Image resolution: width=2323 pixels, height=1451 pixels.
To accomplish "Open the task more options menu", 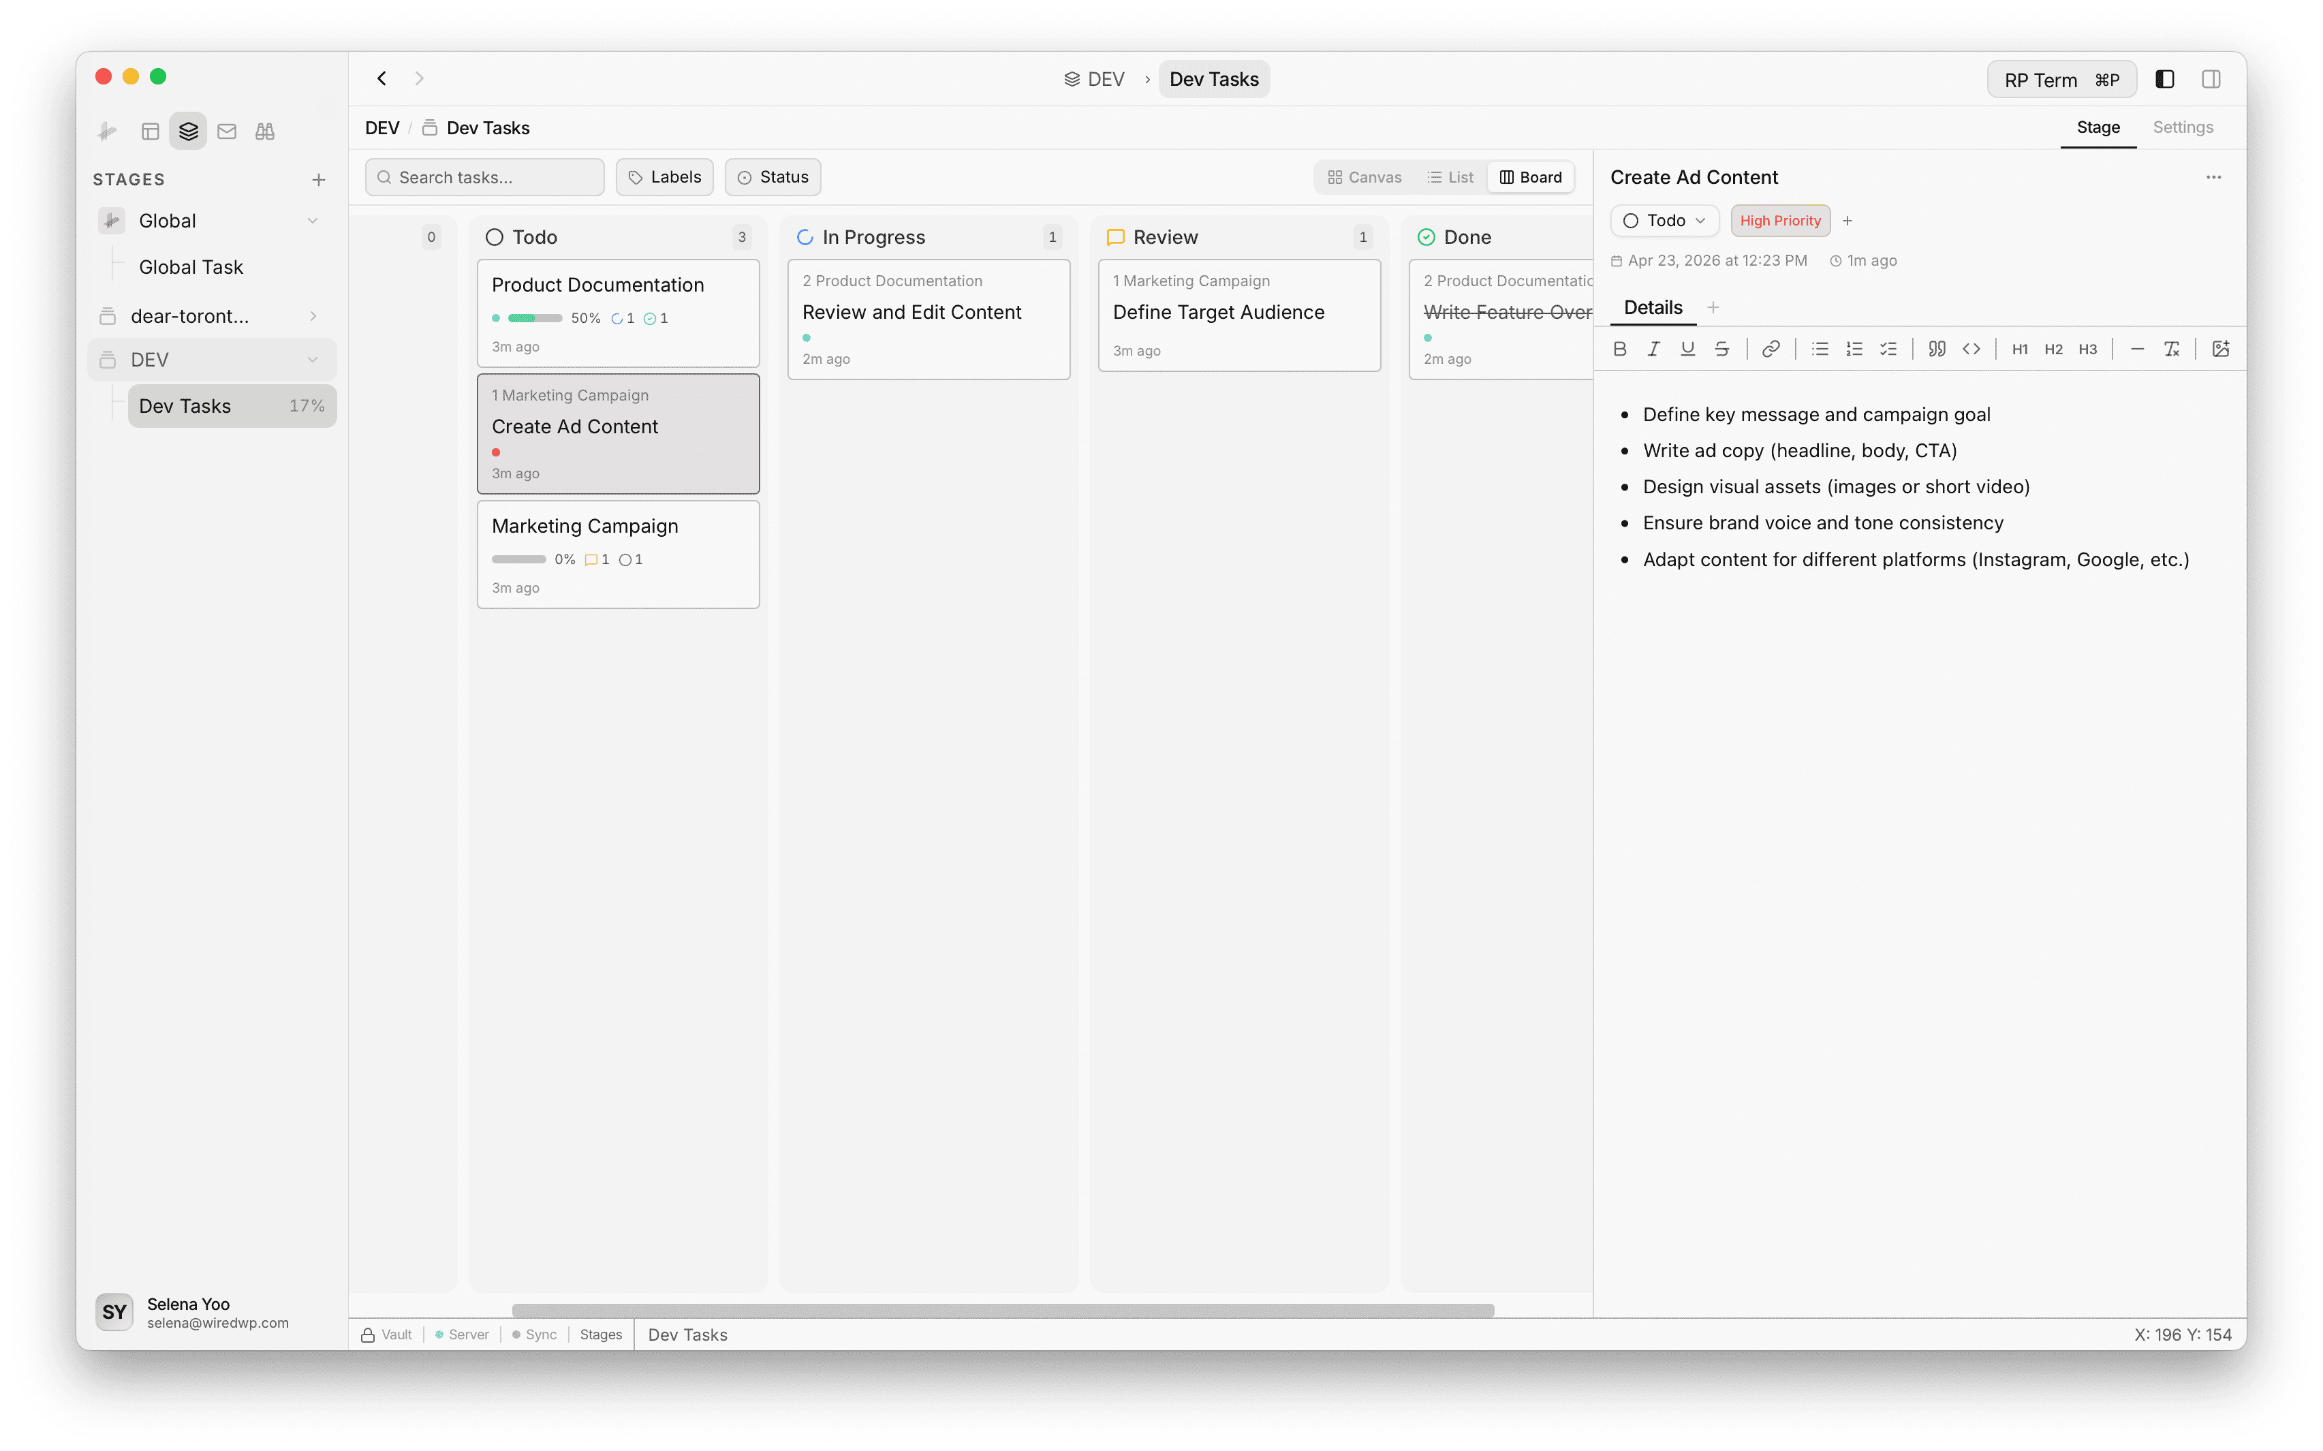I will click(2213, 178).
